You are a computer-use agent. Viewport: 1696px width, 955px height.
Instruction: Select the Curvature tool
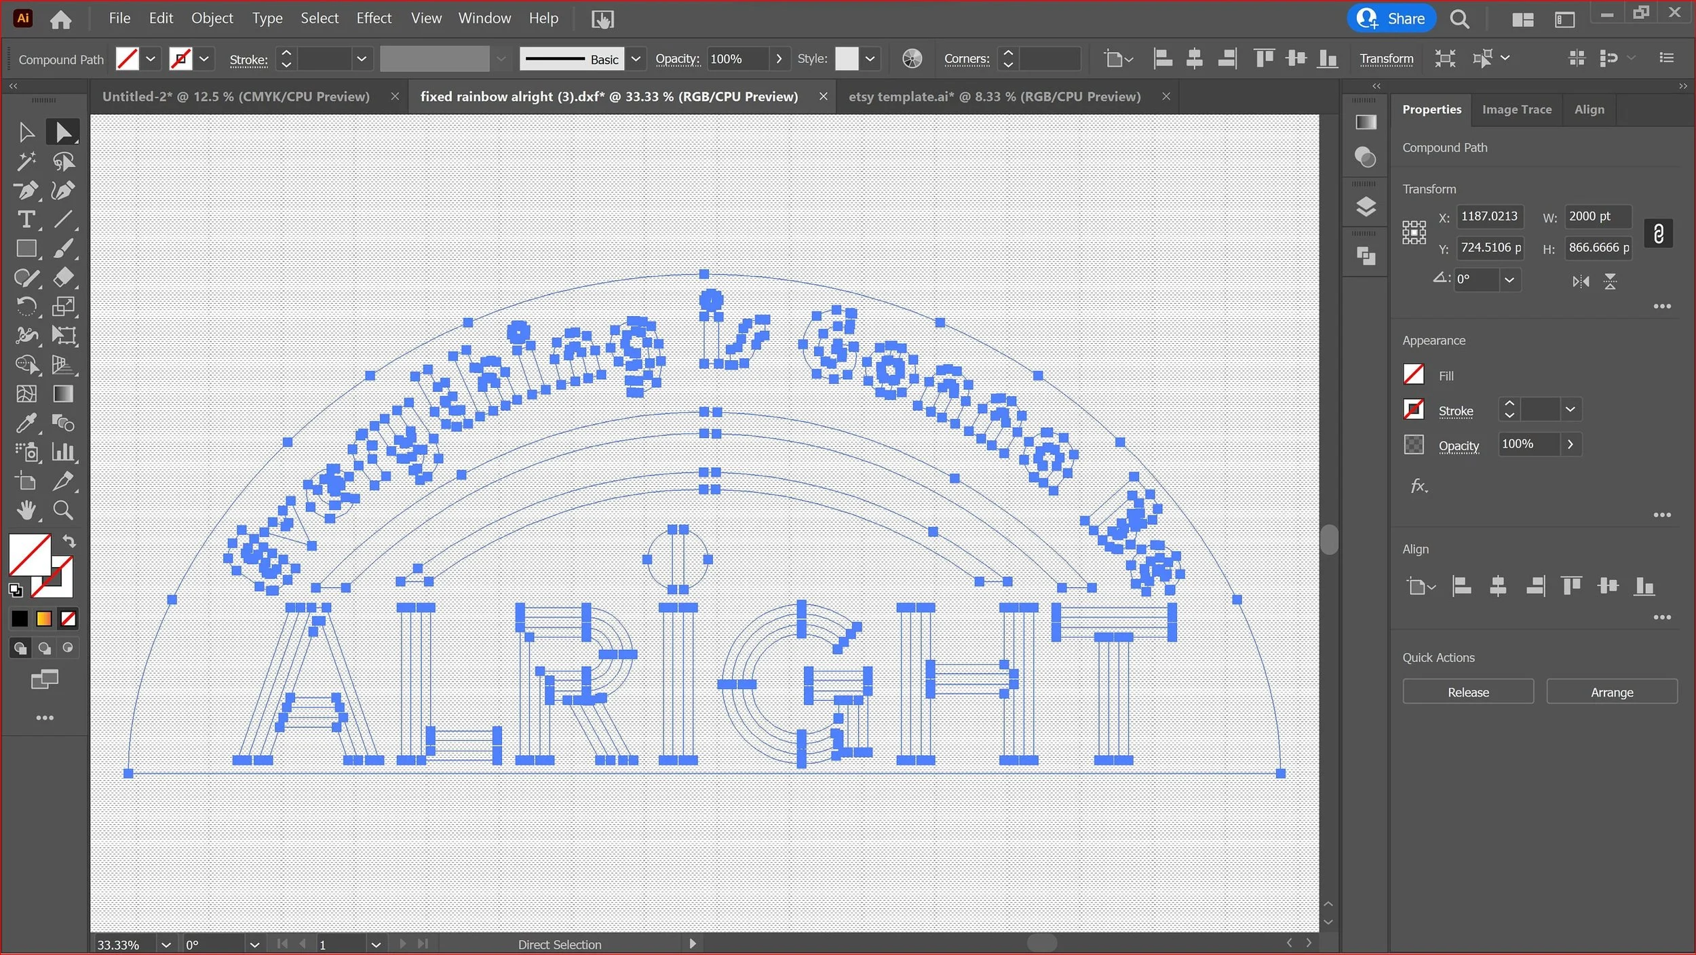(x=63, y=191)
